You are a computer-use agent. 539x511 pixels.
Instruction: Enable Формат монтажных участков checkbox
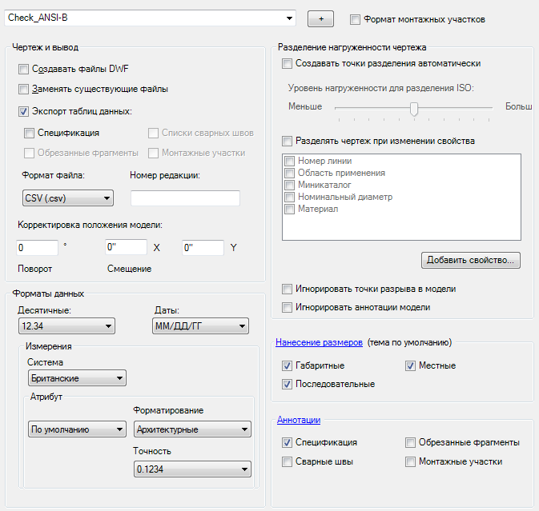point(356,18)
